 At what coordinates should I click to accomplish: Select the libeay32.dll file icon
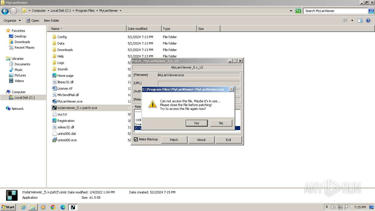[x=54, y=82]
